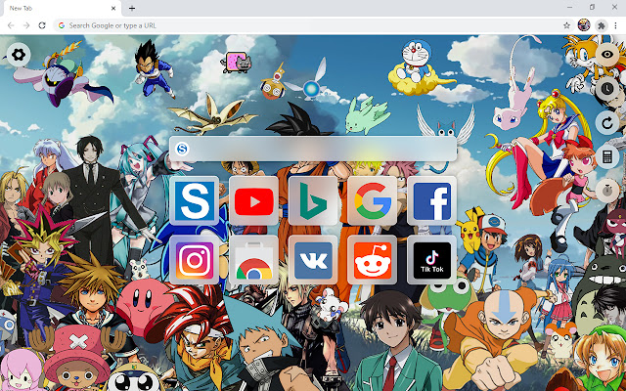Select the New Tab tab
The height and width of the screenshot is (391, 626).
(62, 8)
